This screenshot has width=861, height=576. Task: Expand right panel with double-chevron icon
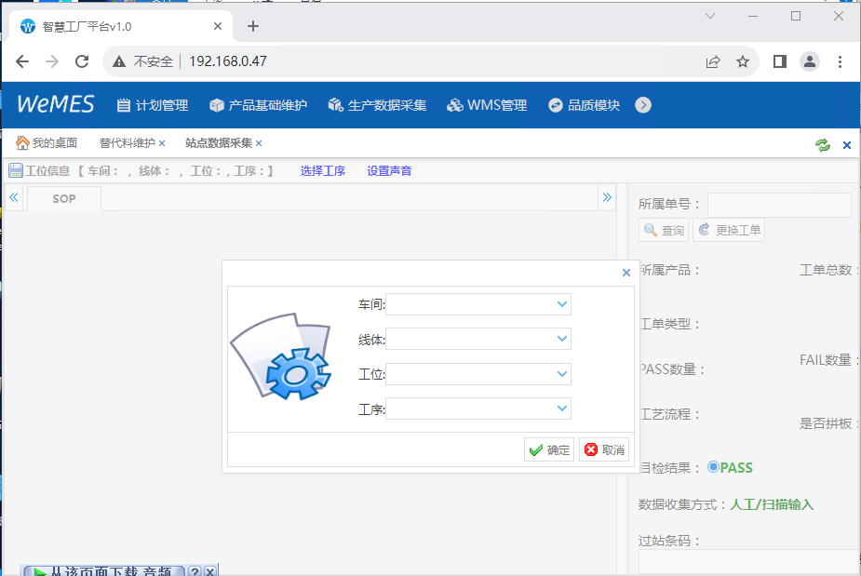[x=607, y=197]
